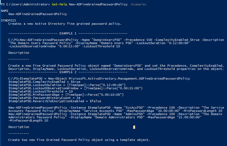Viewport: 227px width, 146px height.
Task: Click the MinPasswordAge TimeSpan Parse line
Action: tap(66, 95)
